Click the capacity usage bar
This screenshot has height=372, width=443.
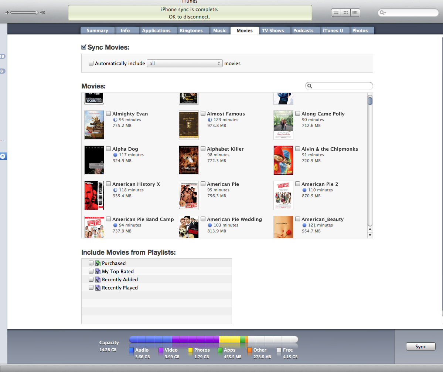[x=213, y=339]
